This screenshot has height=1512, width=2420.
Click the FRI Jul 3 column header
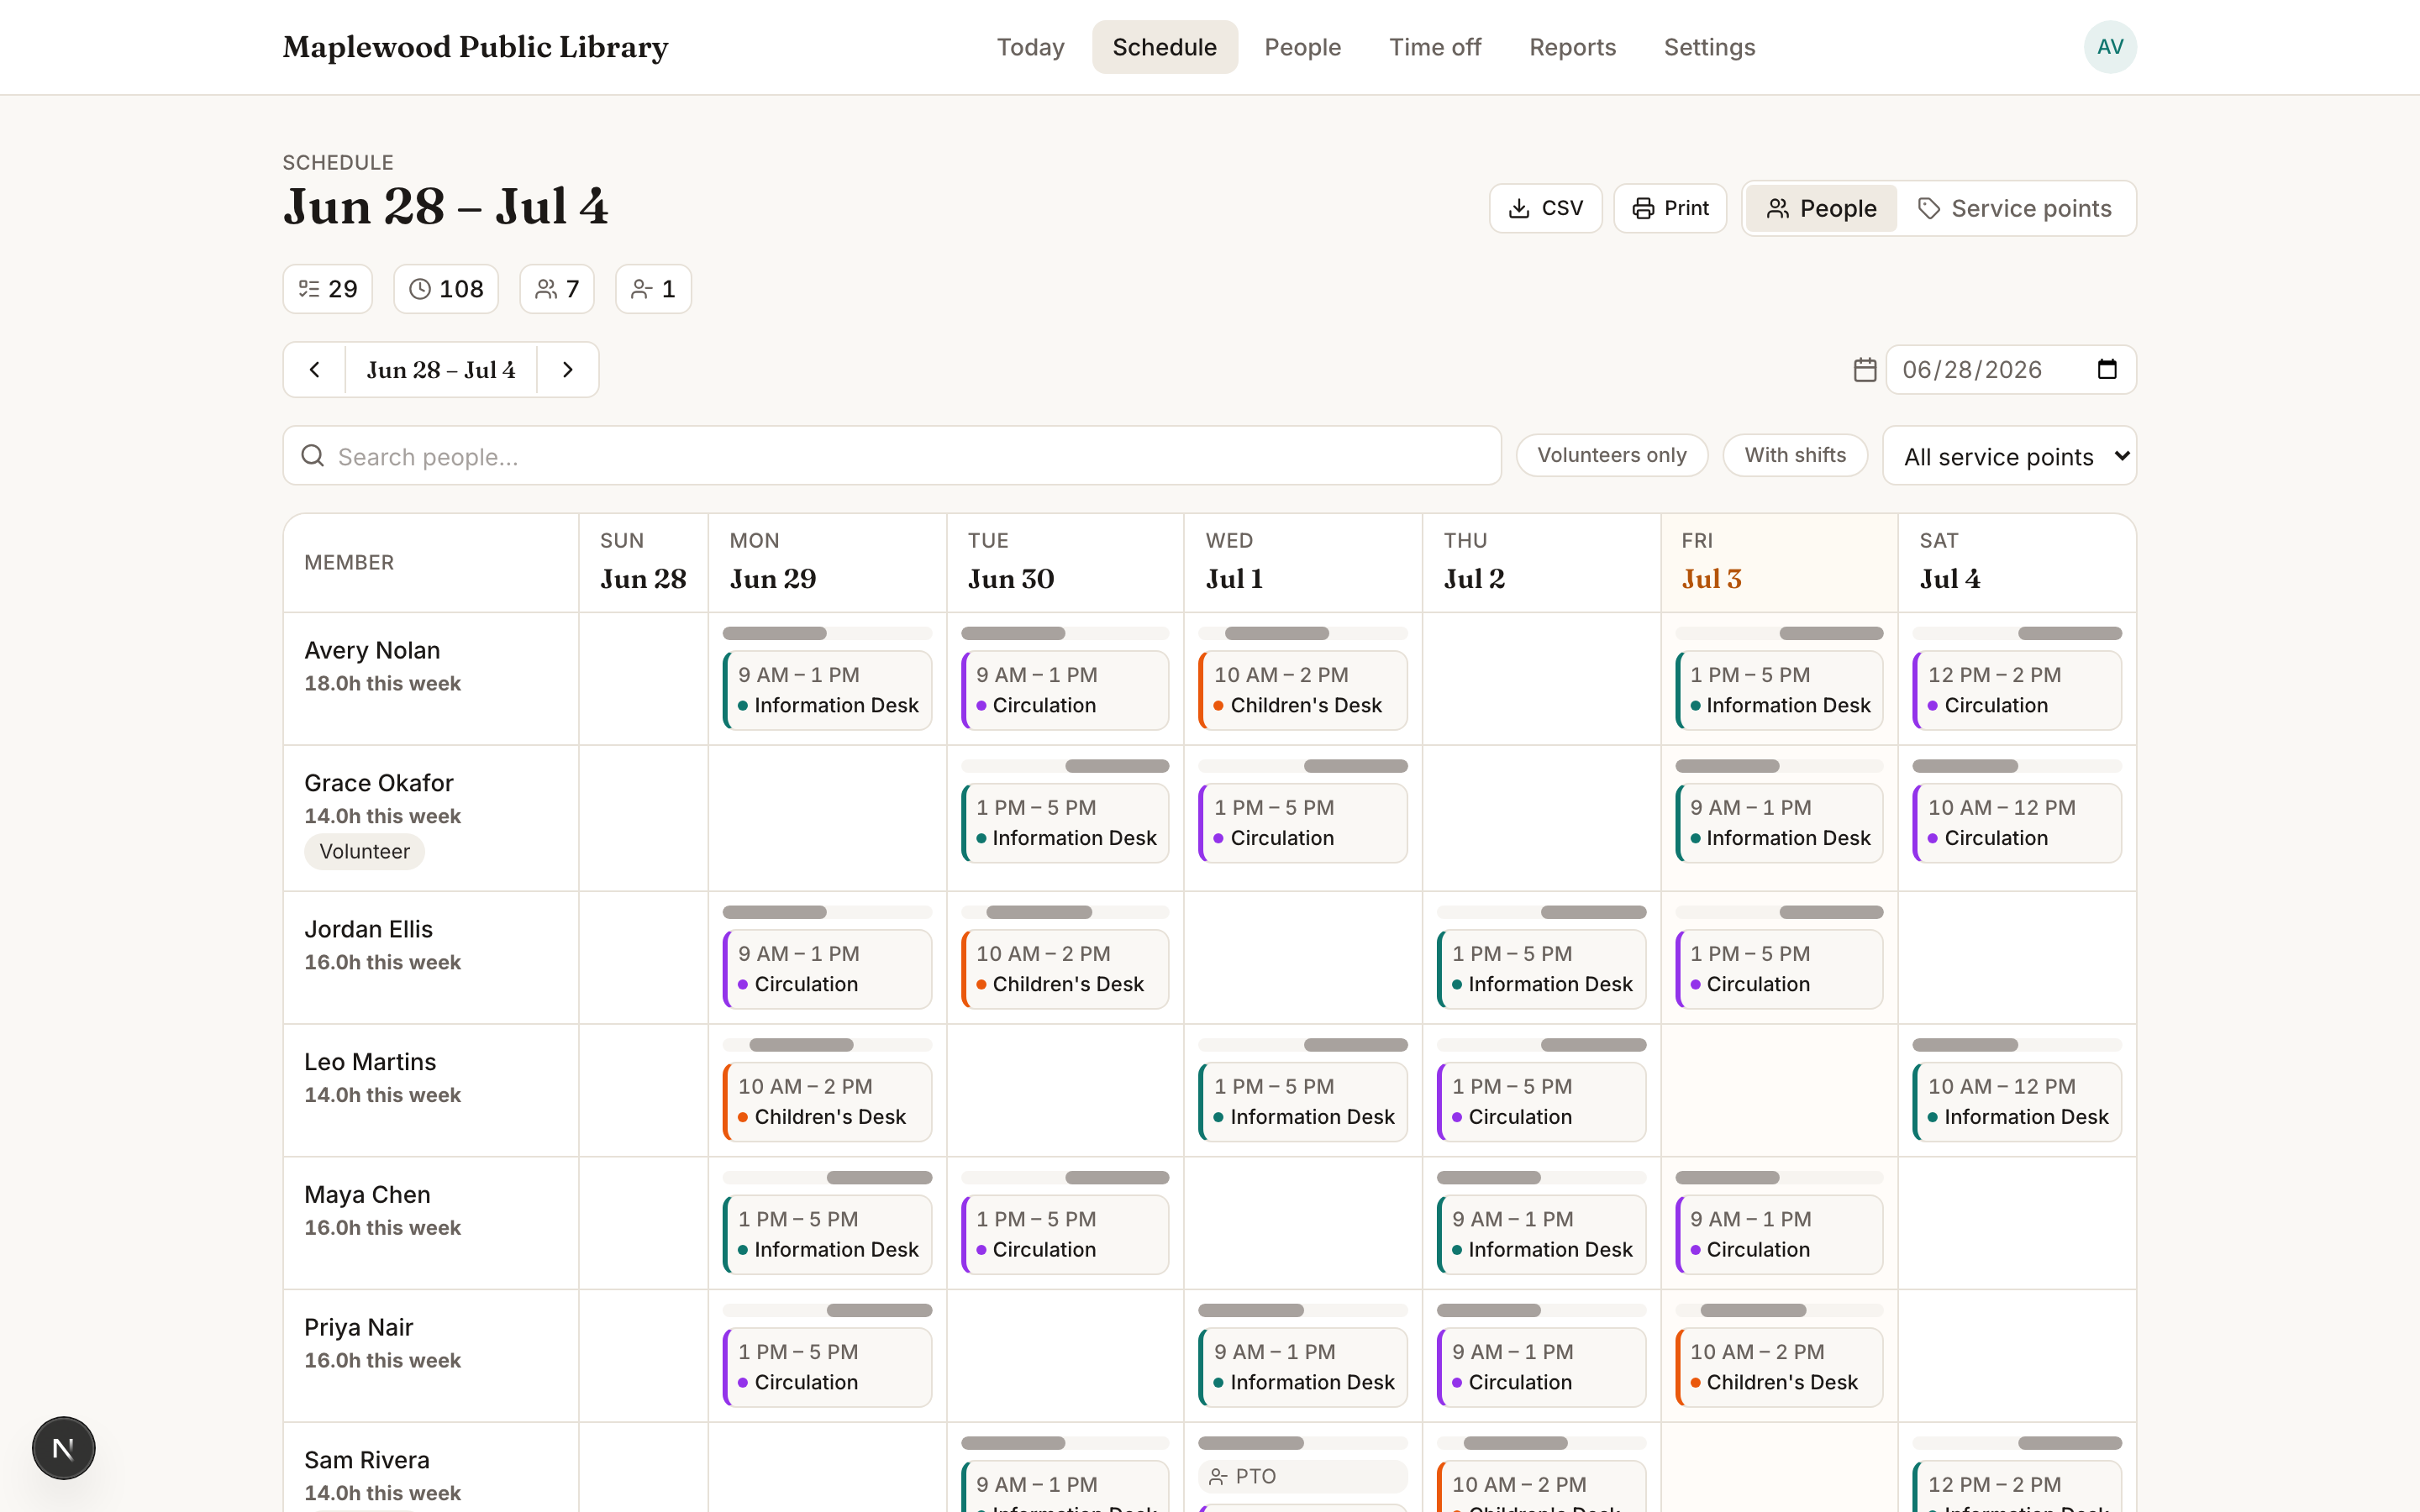pos(1779,563)
